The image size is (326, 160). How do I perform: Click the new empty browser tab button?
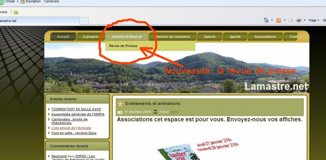(84, 21)
